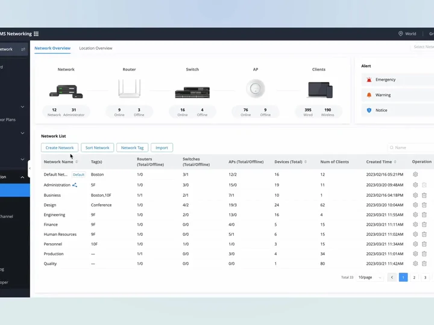The width and height of the screenshot is (434, 325).
Task: Open settings gear for Quality row
Action: point(415,264)
